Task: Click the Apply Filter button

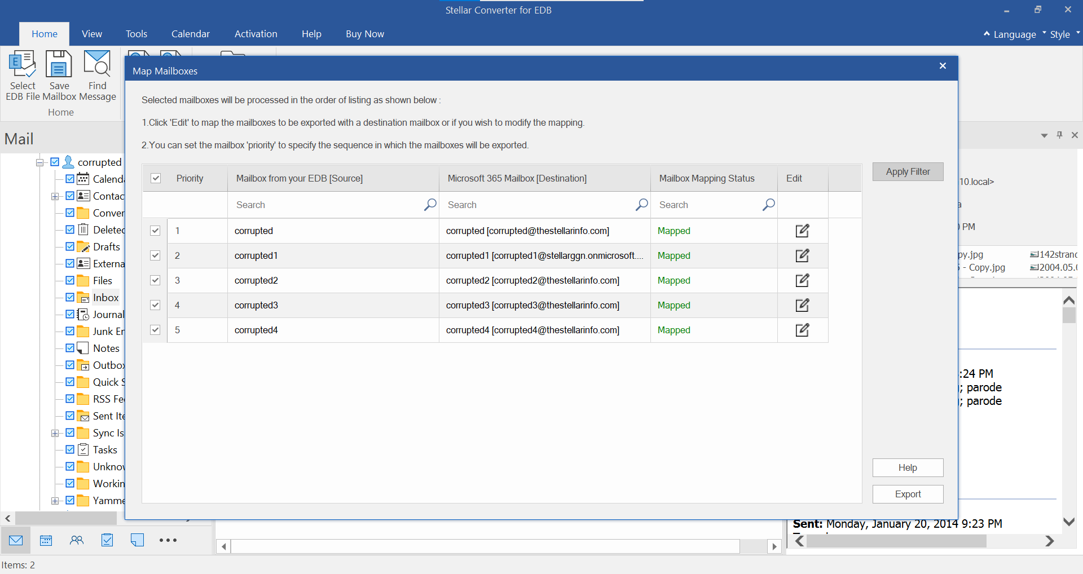Action: 908,171
